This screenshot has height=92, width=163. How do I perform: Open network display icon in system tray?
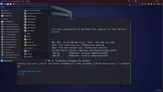tap(142, 4)
